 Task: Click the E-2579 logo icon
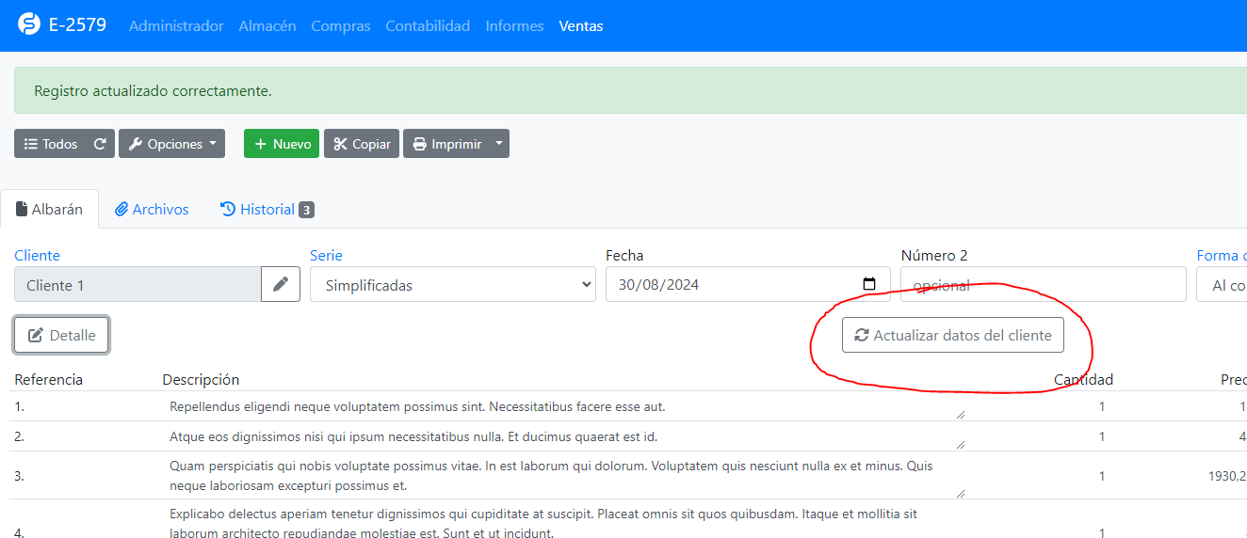(29, 24)
